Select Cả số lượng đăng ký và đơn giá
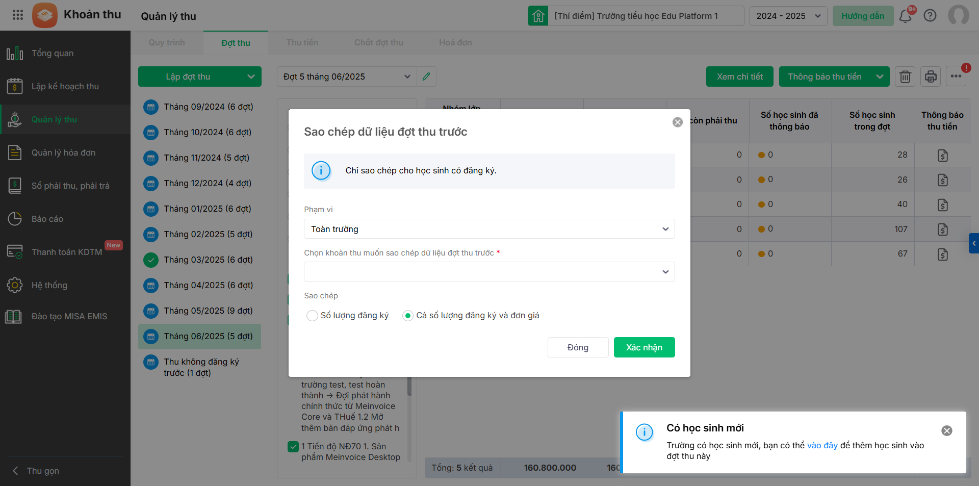Viewport: 979px width, 486px height. pyautogui.click(x=408, y=316)
